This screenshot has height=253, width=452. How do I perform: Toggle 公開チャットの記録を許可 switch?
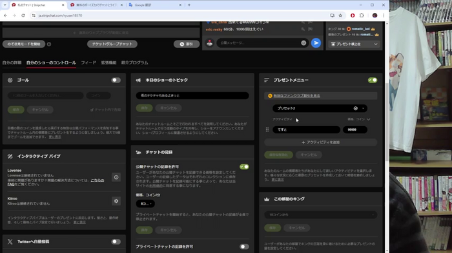(244, 167)
